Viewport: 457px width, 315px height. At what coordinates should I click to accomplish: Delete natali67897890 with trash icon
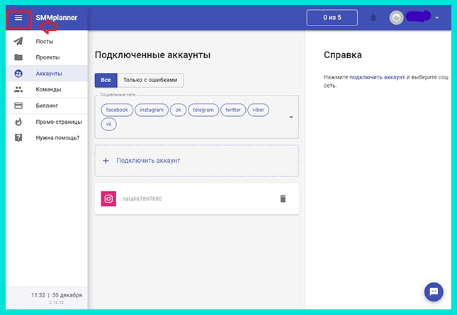coord(283,199)
